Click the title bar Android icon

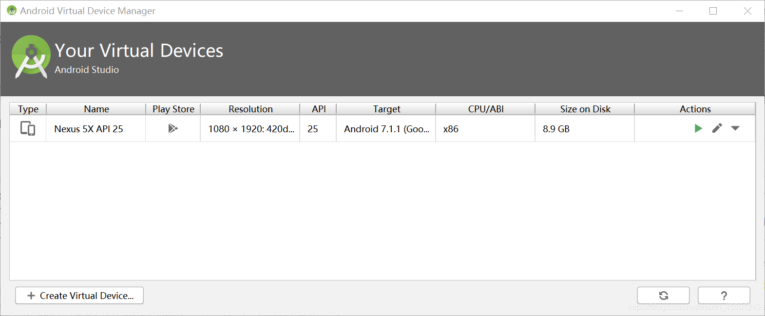pos(12,11)
